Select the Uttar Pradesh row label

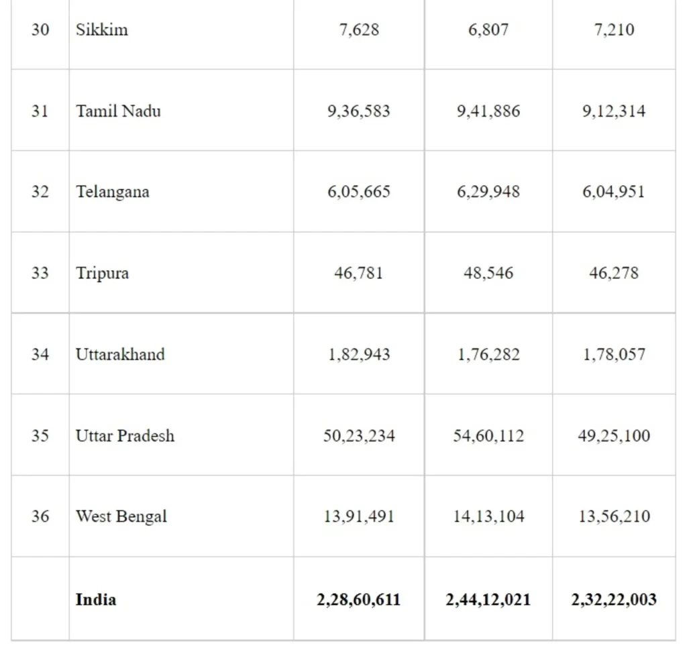coord(125,435)
